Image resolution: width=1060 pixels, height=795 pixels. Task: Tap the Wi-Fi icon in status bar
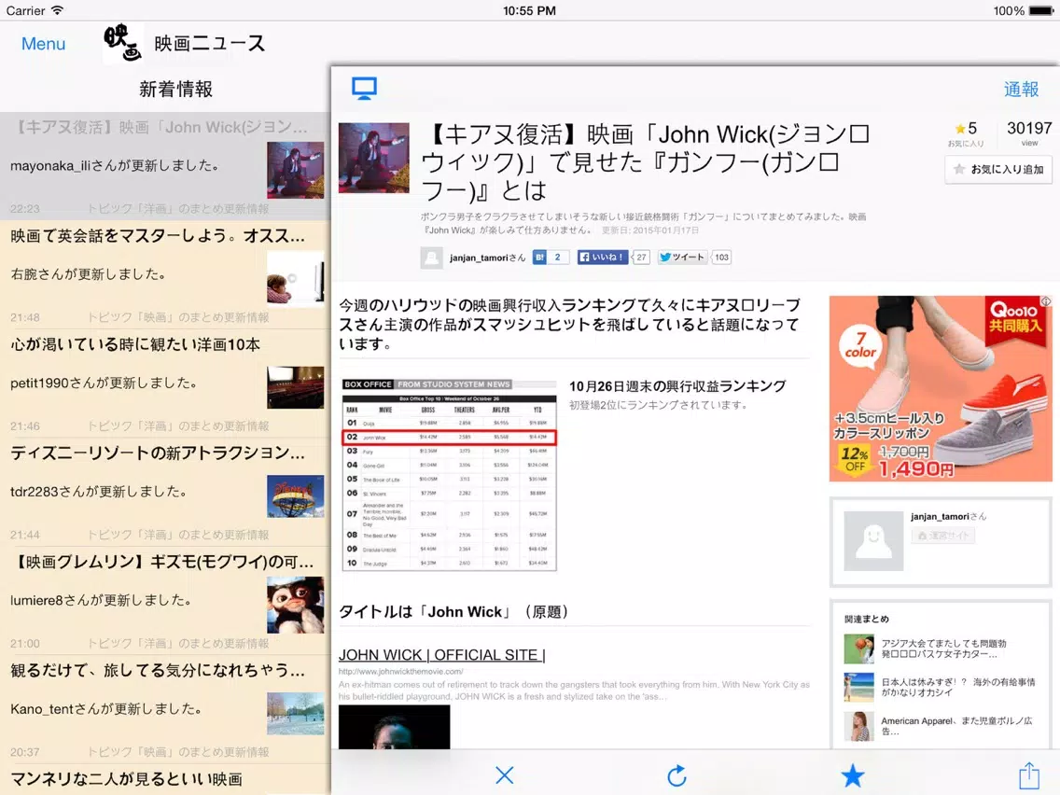[x=58, y=10]
